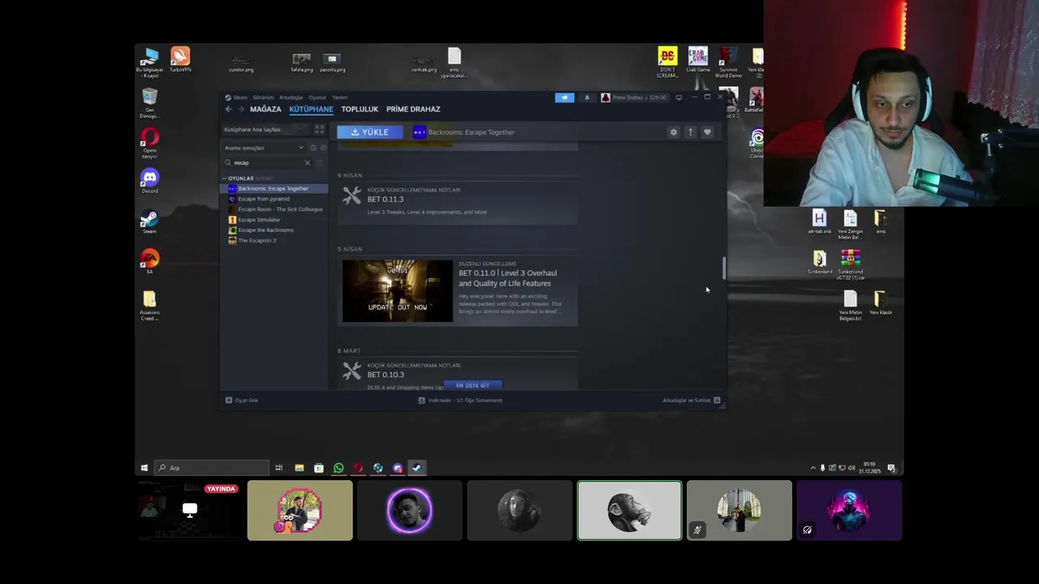Click the UPDATE OUT NOW thumbnail
This screenshot has width=1039, height=584.
point(397,290)
